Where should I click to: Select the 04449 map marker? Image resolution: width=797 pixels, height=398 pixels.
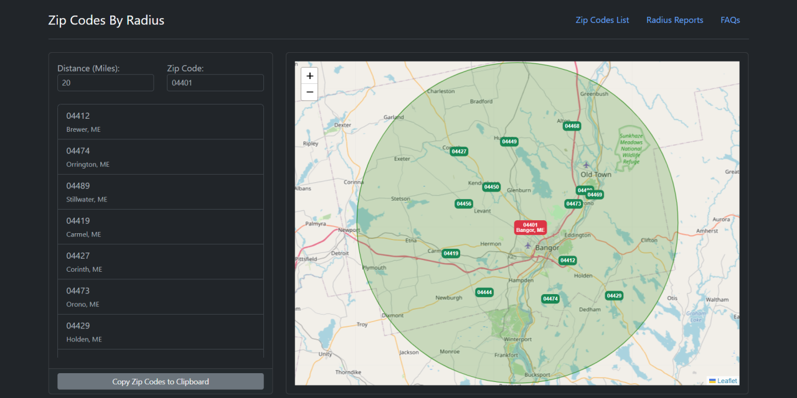pyautogui.click(x=509, y=141)
